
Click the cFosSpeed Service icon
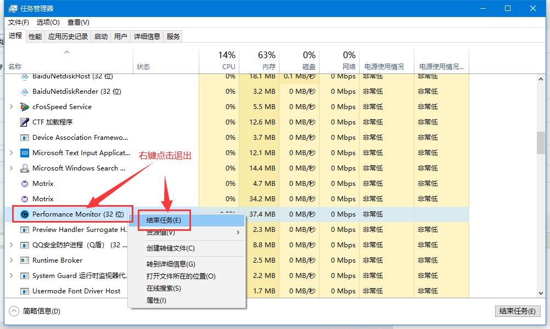25,107
